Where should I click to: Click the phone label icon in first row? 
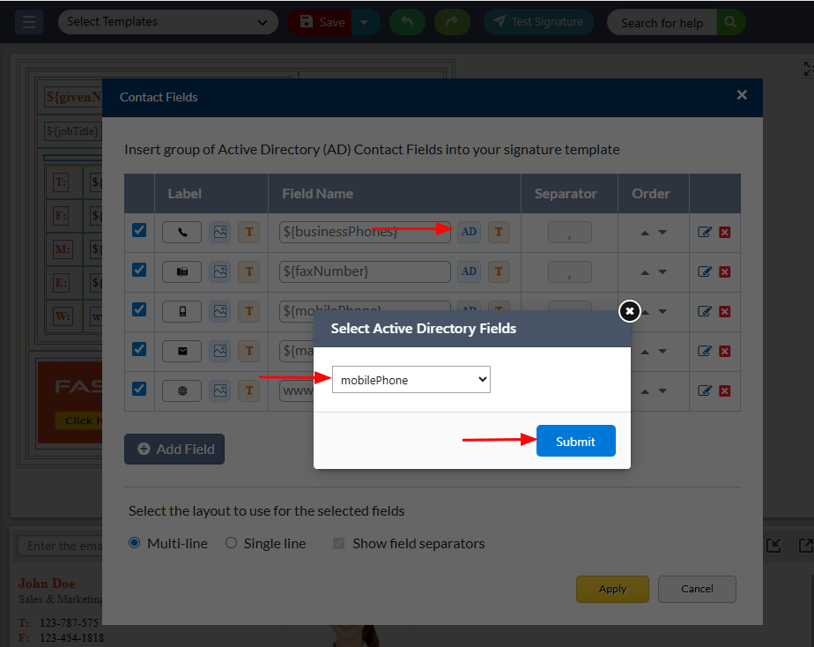[x=182, y=233]
